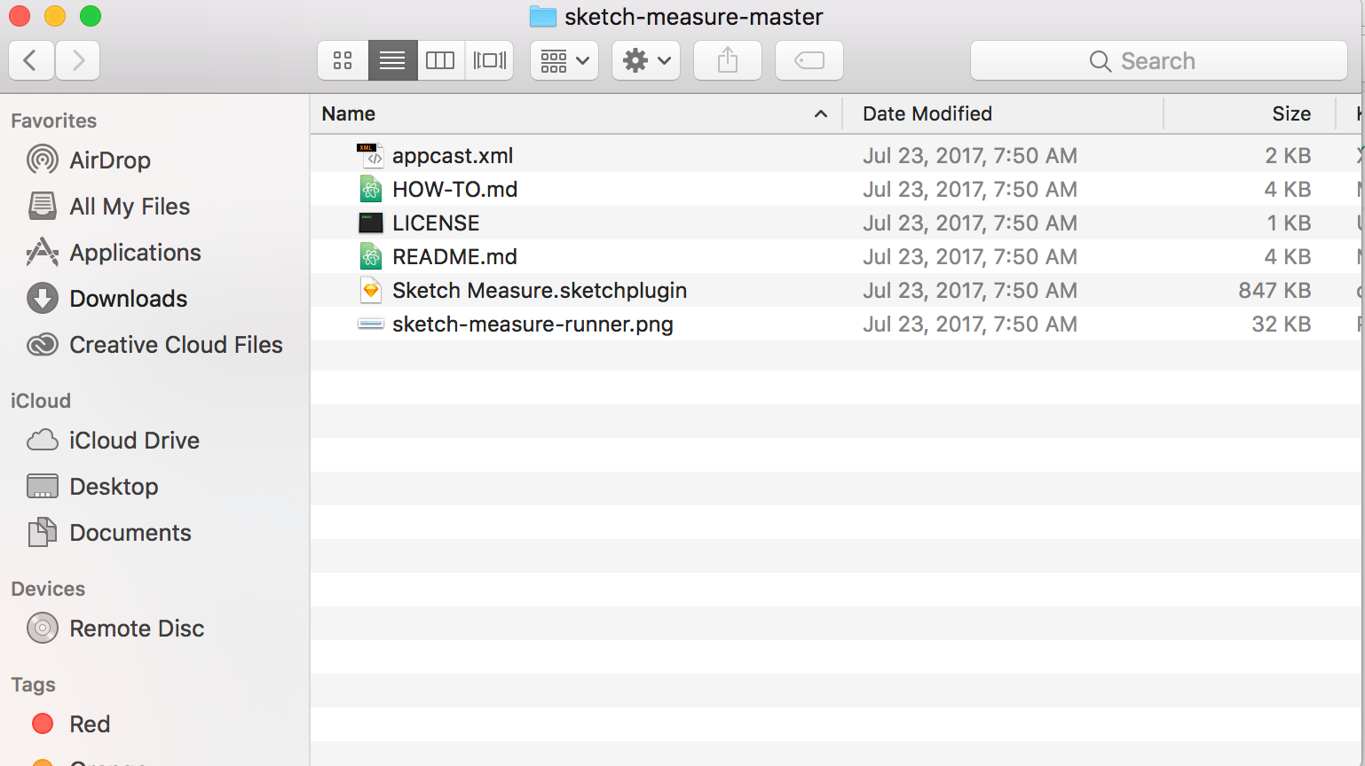The width and height of the screenshot is (1365, 766).
Task: Click the sketch-measure-runner.png thumbnail icon
Action: [x=370, y=324]
